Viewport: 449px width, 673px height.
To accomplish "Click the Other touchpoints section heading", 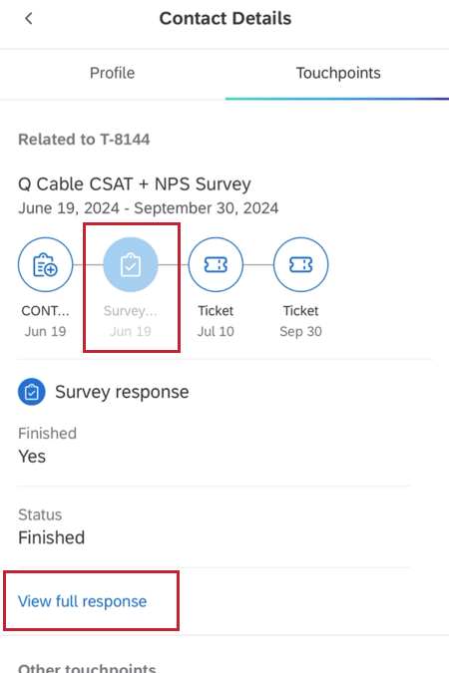I will [x=87, y=667].
